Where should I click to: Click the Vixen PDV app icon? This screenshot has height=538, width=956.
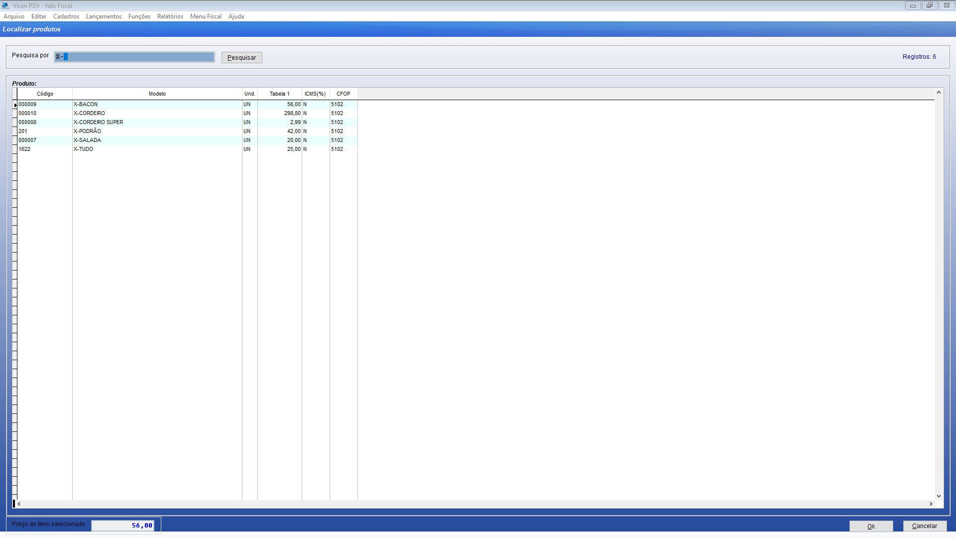pos(5,5)
